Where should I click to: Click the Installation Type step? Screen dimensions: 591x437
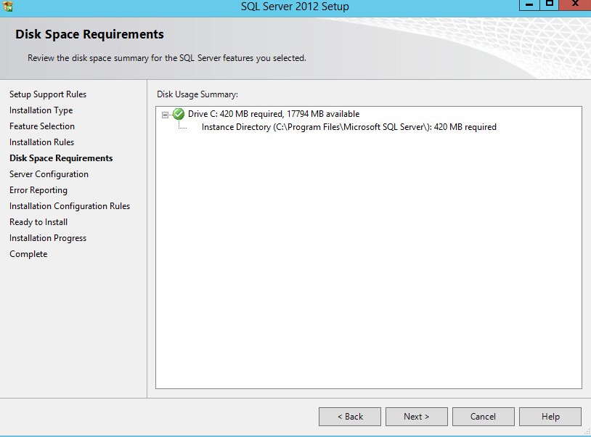[41, 110]
